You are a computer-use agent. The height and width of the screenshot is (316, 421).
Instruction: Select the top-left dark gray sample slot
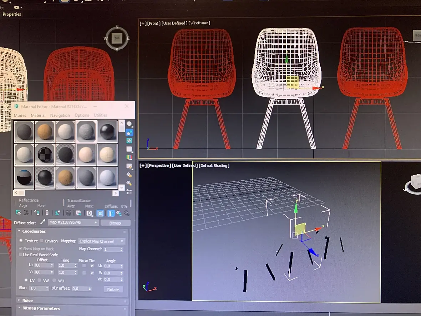(24, 132)
